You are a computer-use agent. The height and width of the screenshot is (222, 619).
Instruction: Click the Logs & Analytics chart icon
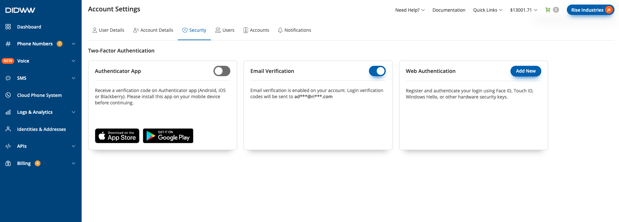coord(8,112)
